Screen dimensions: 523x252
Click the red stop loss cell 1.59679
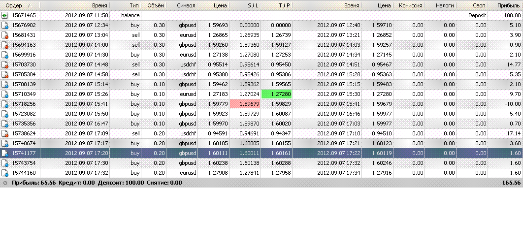245,104
